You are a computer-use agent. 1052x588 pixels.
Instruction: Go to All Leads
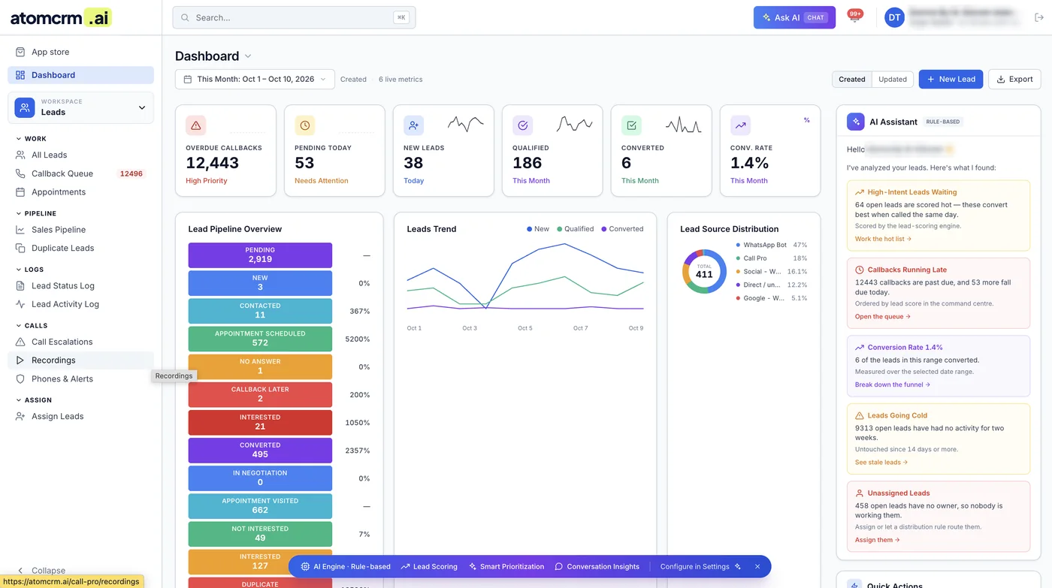click(x=80, y=155)
